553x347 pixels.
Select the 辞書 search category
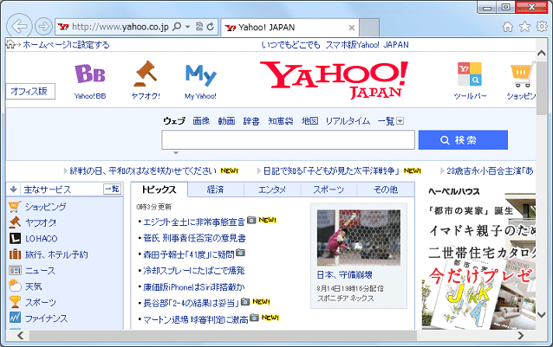[x=251, y=121]
